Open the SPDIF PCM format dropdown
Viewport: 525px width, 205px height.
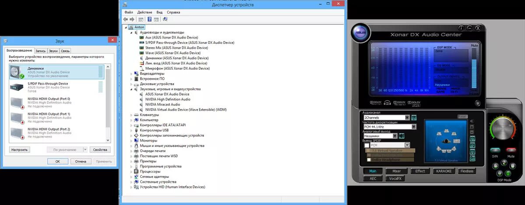coord(407,145)
